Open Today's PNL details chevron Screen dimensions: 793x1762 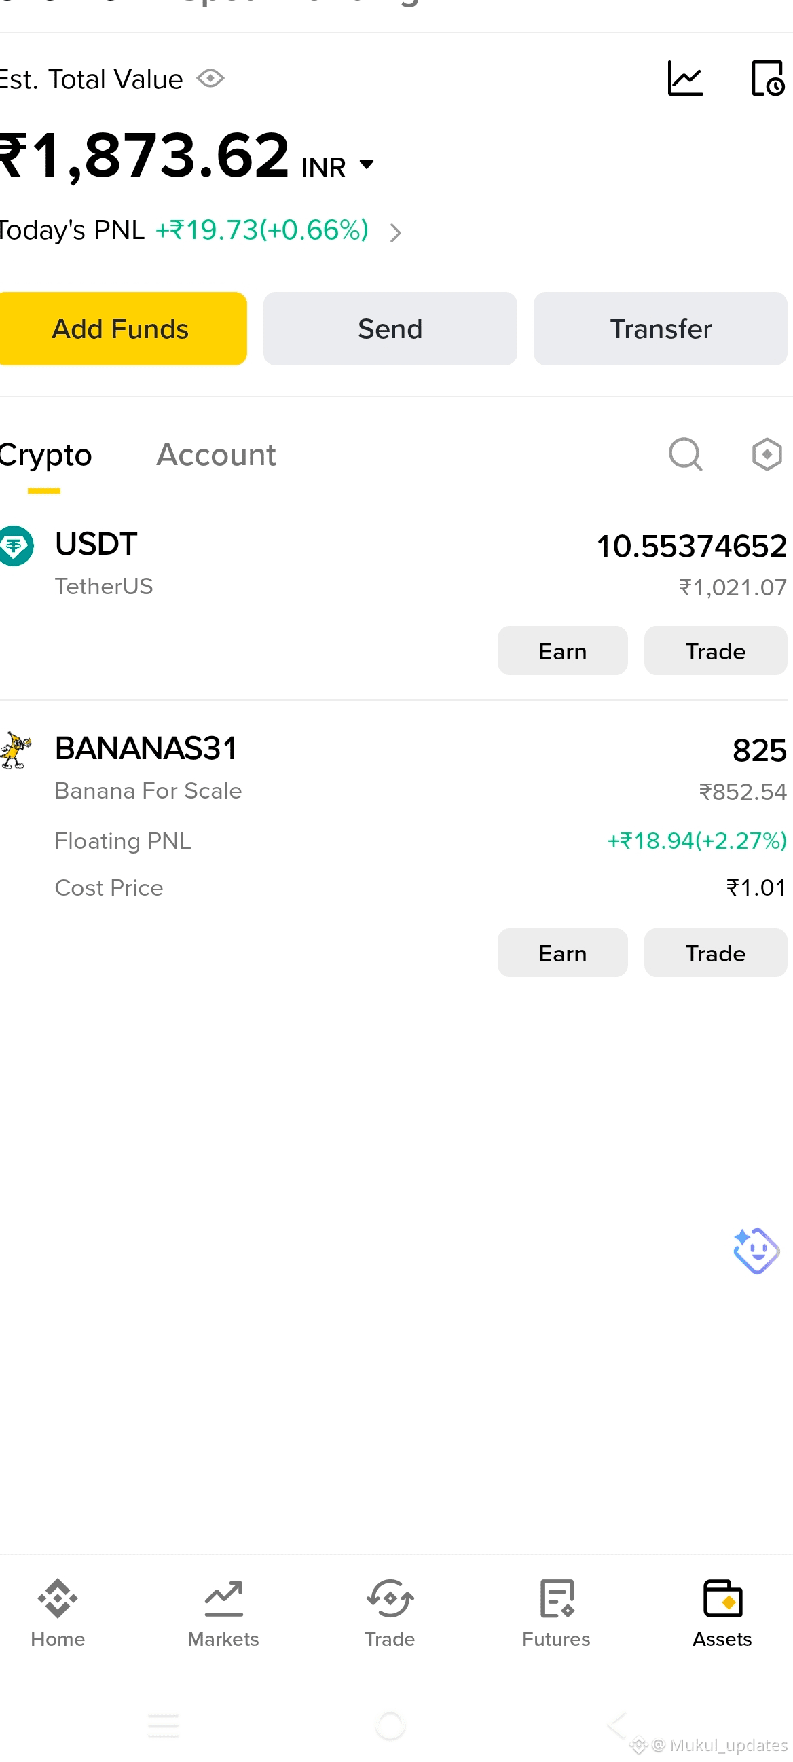[394, 233]
